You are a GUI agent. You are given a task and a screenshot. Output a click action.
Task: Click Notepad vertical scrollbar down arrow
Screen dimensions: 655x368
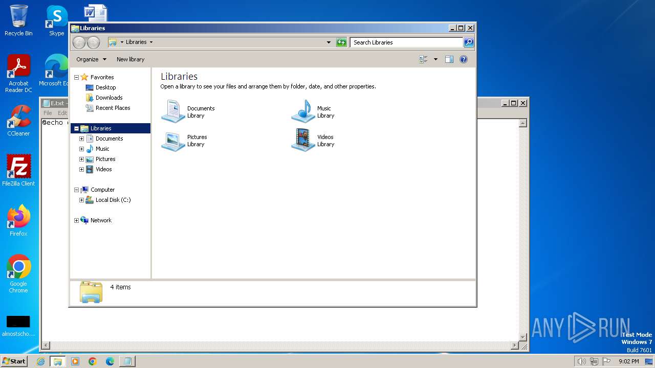523,337
